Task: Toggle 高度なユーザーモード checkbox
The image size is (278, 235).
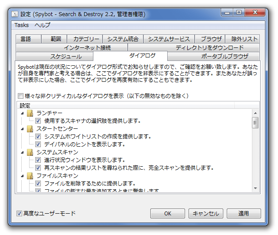Action: 19,213
